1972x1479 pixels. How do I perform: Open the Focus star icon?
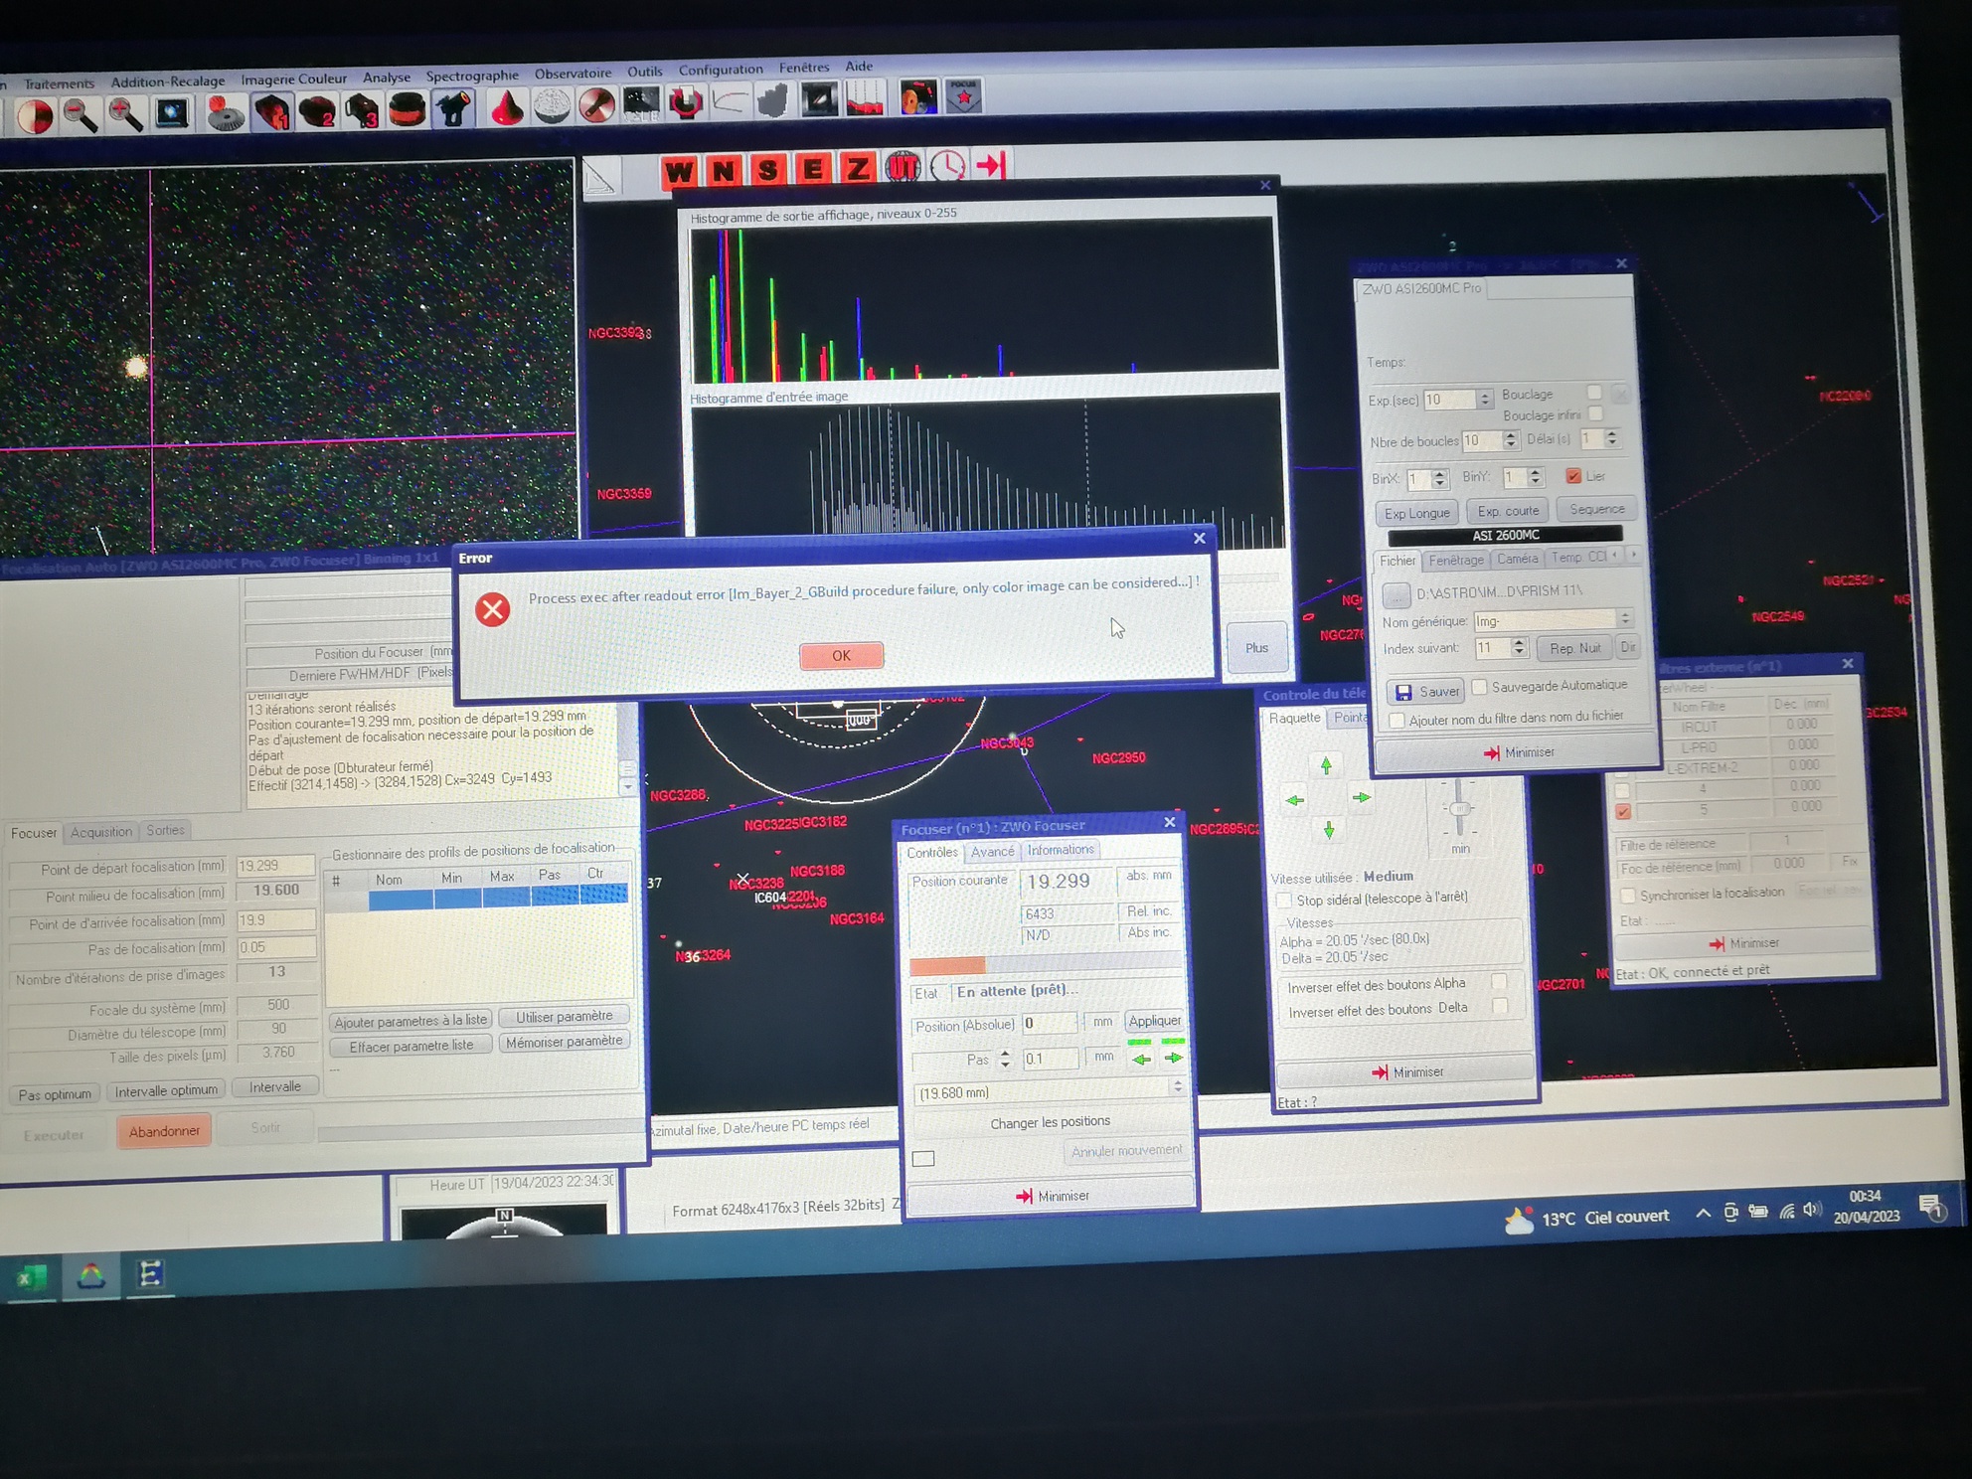point(963,97)
